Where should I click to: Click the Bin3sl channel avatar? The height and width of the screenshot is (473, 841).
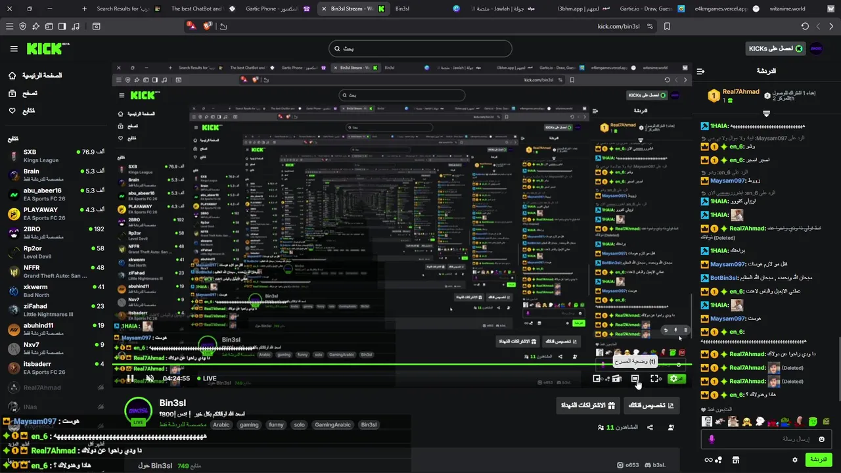click(x=138, y=411)
